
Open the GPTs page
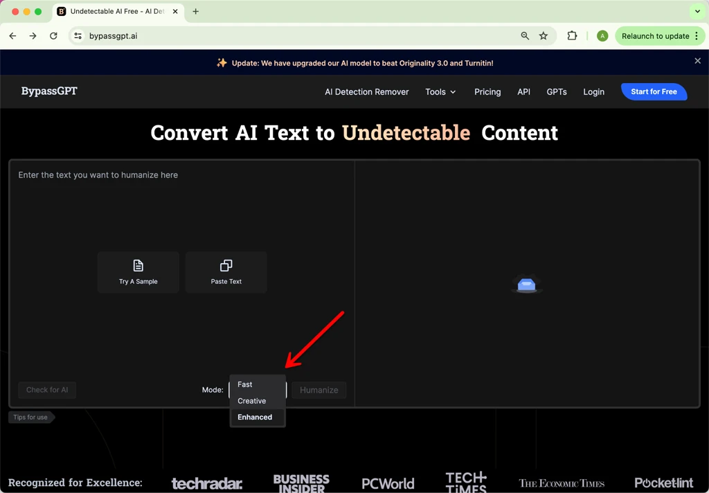[557, 92]
